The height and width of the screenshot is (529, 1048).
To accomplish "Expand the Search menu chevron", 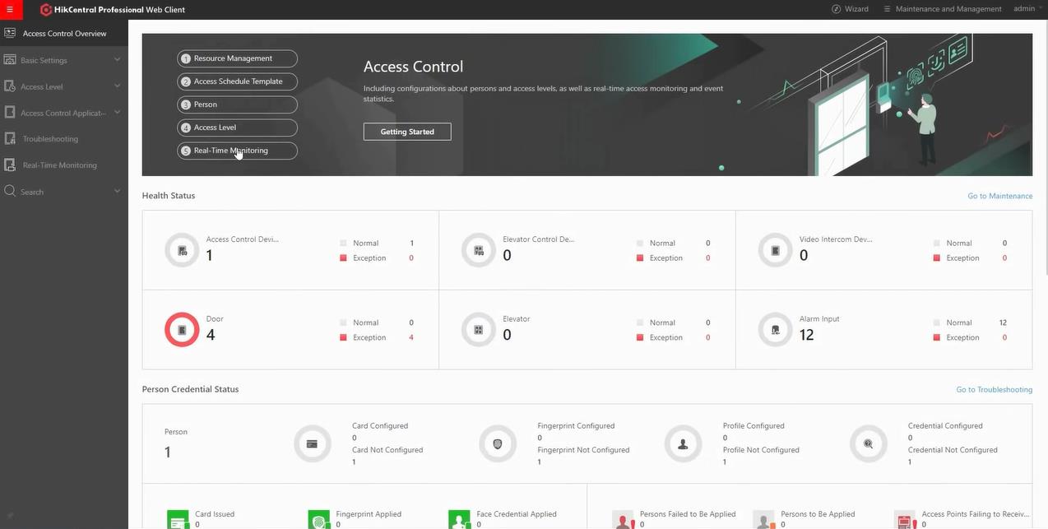I will [x=117, y=191].
